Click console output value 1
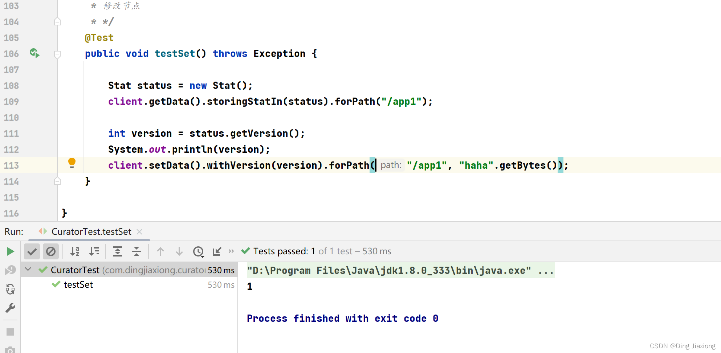Image resolution: width=721 pixels, height=353 pixels. (x=250, y=287)
